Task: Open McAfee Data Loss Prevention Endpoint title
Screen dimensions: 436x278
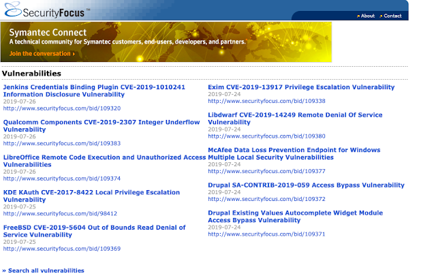Action: click(294, 154)
